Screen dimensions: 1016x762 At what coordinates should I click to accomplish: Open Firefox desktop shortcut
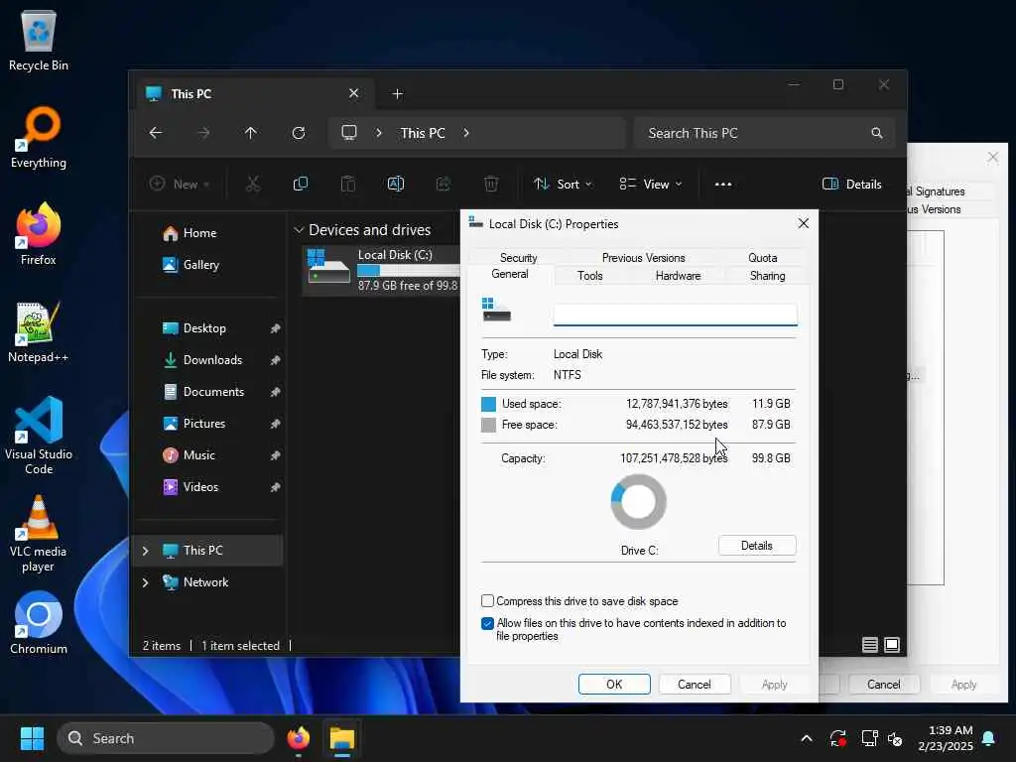click(39, 234)
